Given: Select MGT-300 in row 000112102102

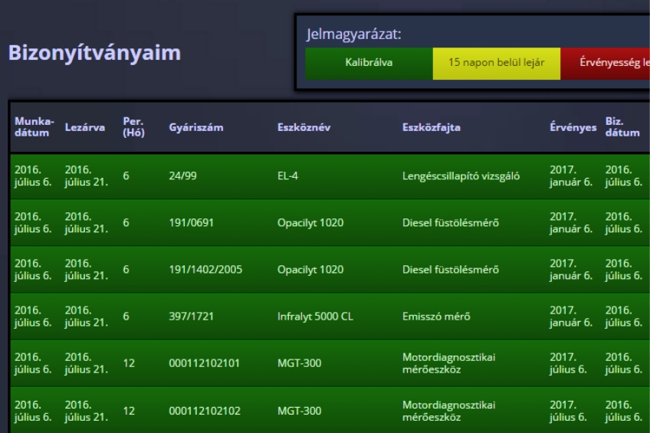Looking at the screenshot, I should 299,411.
